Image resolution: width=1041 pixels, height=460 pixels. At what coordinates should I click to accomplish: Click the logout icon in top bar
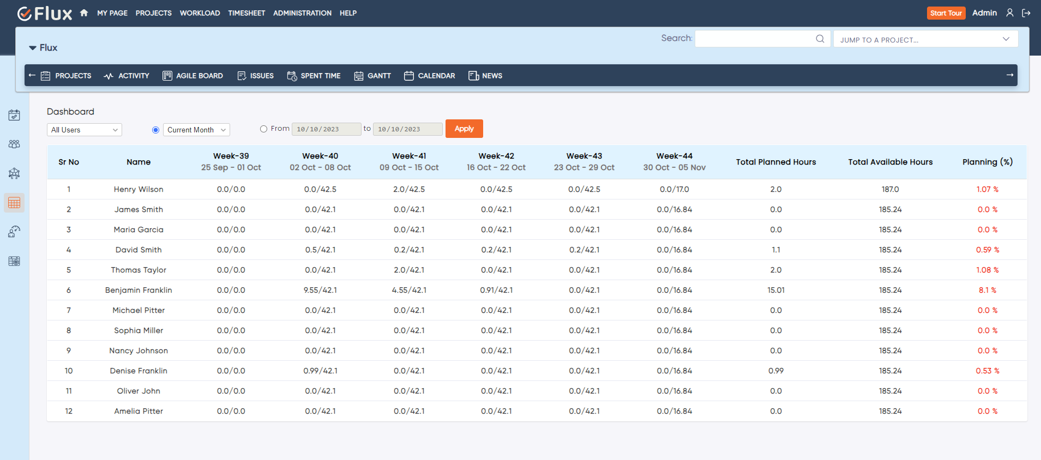(x=1026, y=13)
